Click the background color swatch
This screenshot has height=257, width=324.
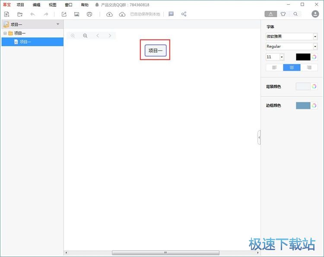click(x=303, y=87)
